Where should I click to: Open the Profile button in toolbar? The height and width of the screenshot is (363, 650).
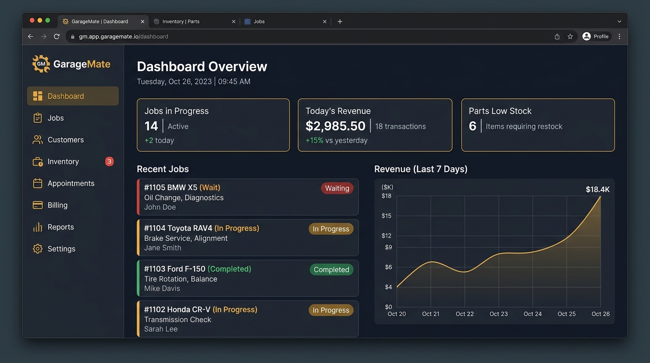tap(596, 36)
